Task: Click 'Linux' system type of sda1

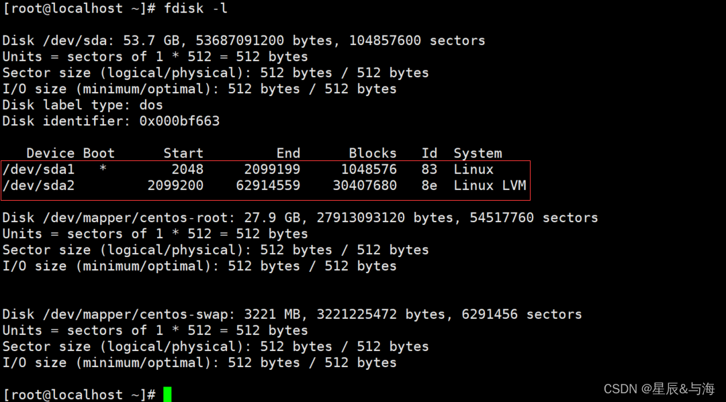Action: pyautogui.click(x=473, y=169)
